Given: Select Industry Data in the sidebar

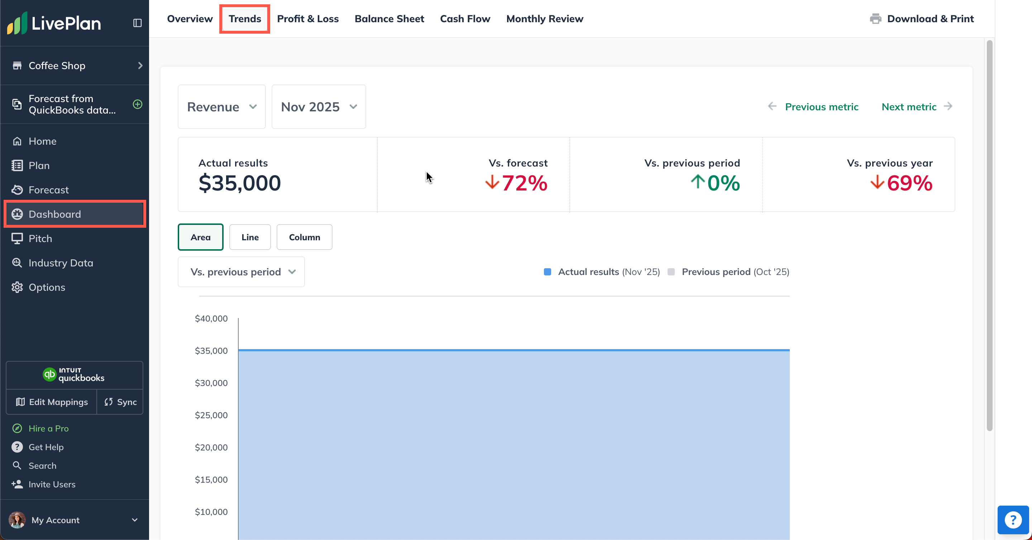Looking at the screenshot, I should tap(61, 262).
